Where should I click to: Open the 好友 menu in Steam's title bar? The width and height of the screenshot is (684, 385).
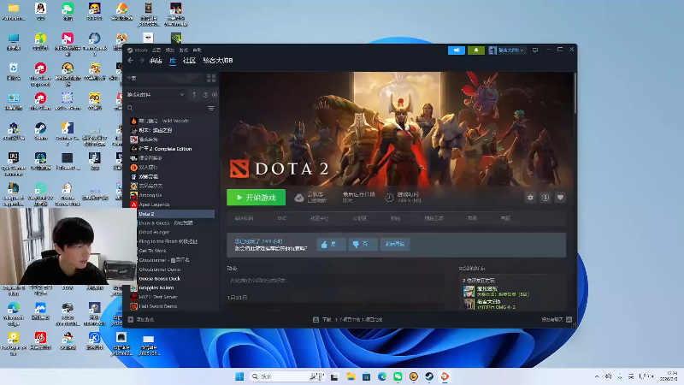click(x=169, y=50)
